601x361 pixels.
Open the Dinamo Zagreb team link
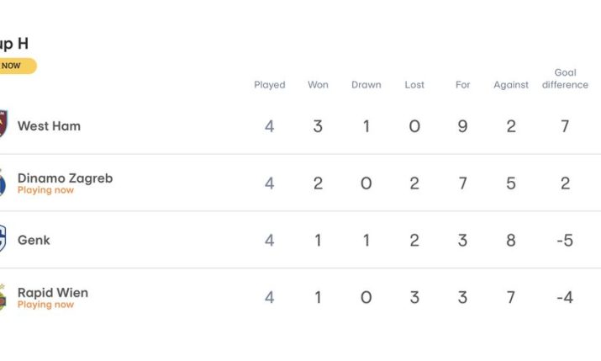coord(65,178)
